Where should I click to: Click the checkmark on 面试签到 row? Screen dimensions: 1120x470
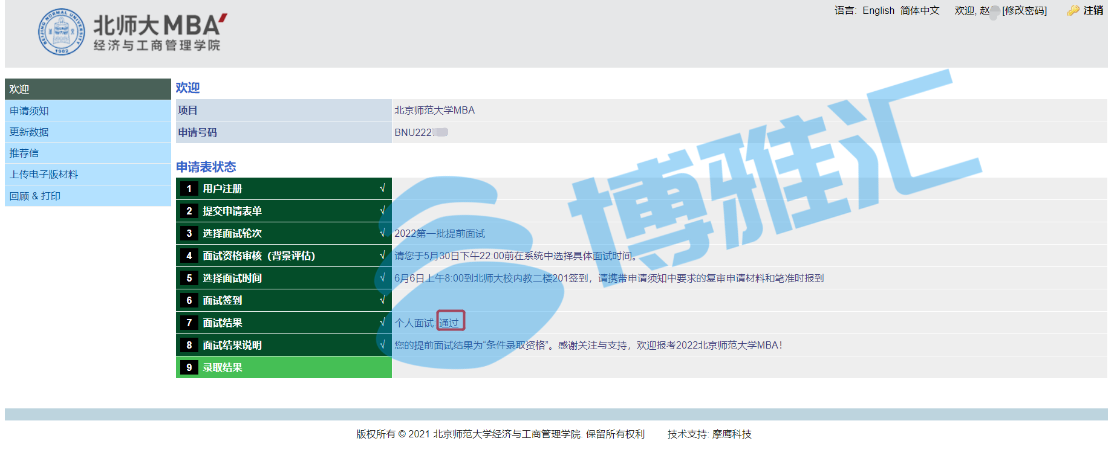coord(382,300)
